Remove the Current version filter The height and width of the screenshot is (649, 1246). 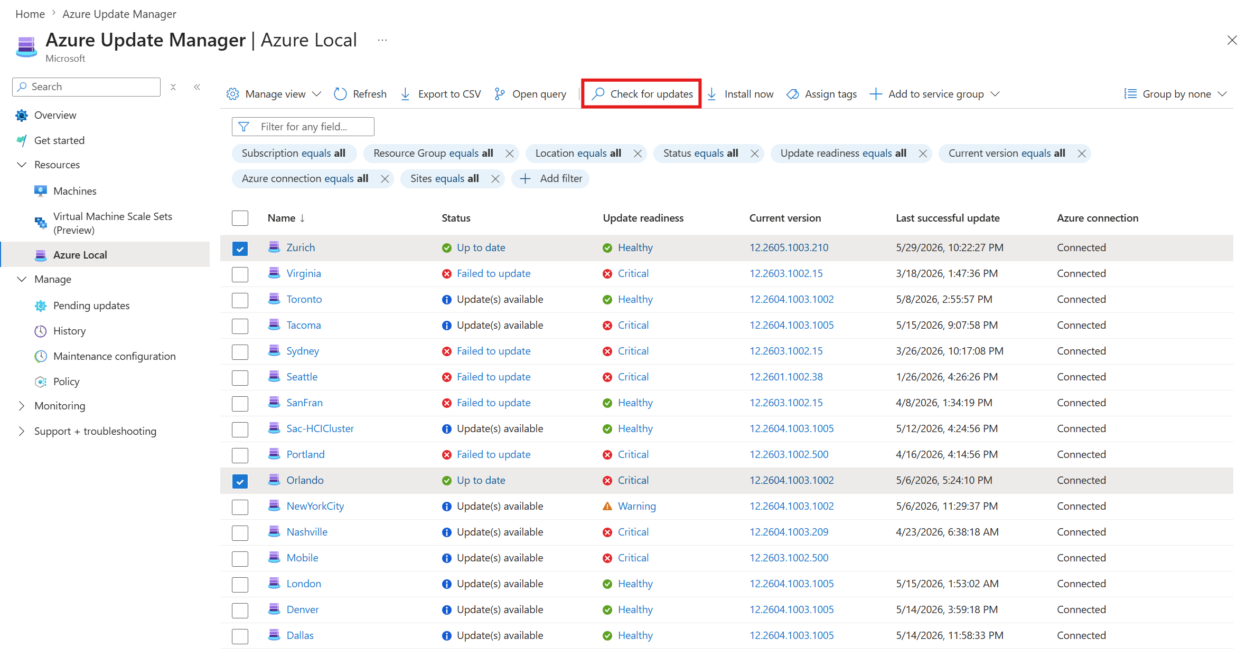[1082, 154]
